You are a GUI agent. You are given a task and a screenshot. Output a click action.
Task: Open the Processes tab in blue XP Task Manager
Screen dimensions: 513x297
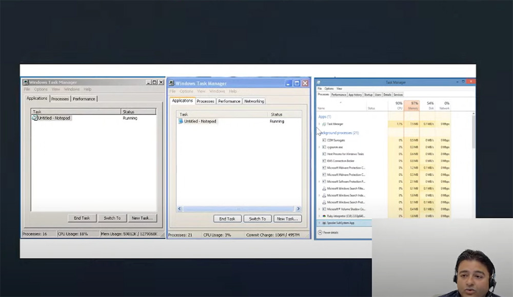click(x=205, y=101)
